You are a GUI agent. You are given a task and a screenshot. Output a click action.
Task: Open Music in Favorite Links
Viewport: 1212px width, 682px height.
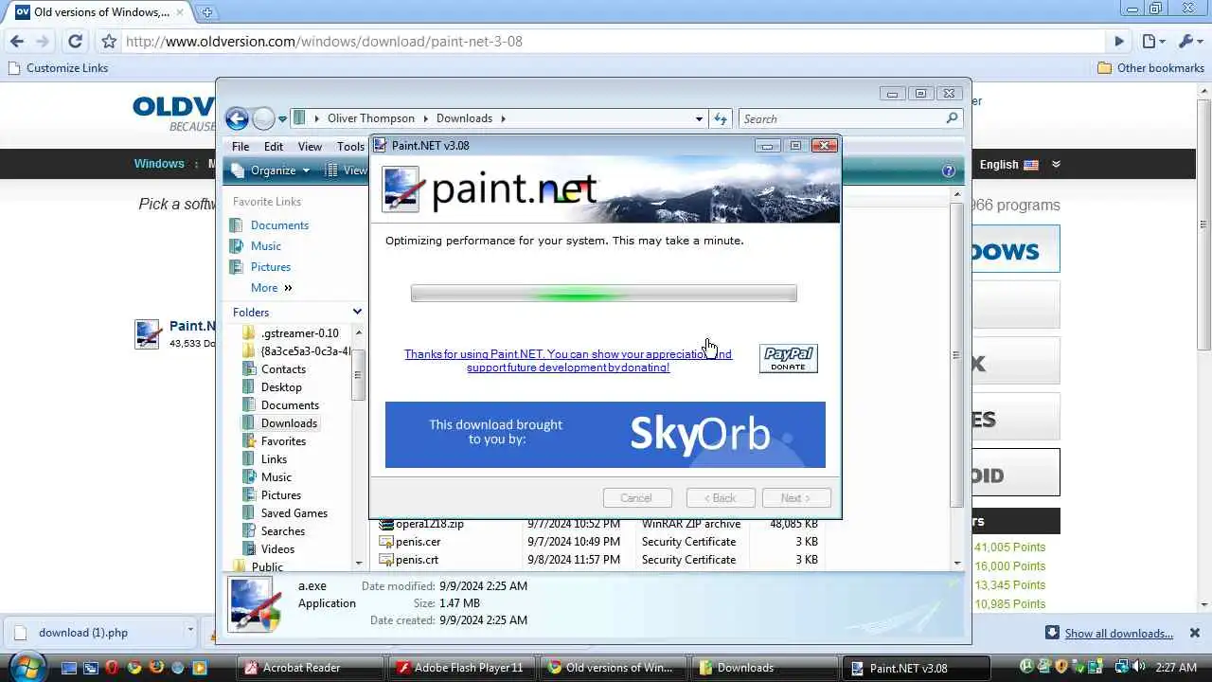tap(256, 246)
